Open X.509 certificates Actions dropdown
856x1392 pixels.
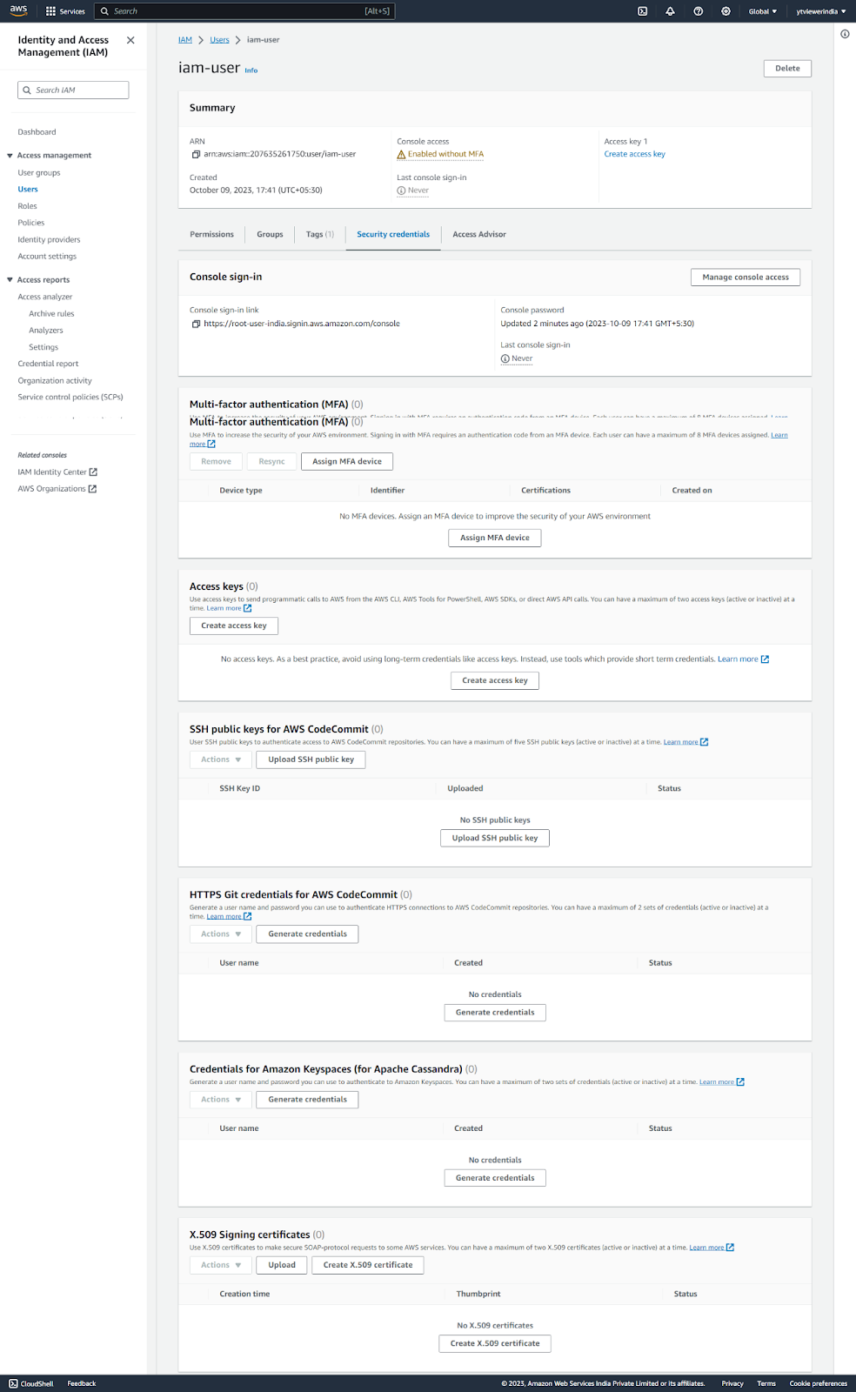(x=221, y=1265)
